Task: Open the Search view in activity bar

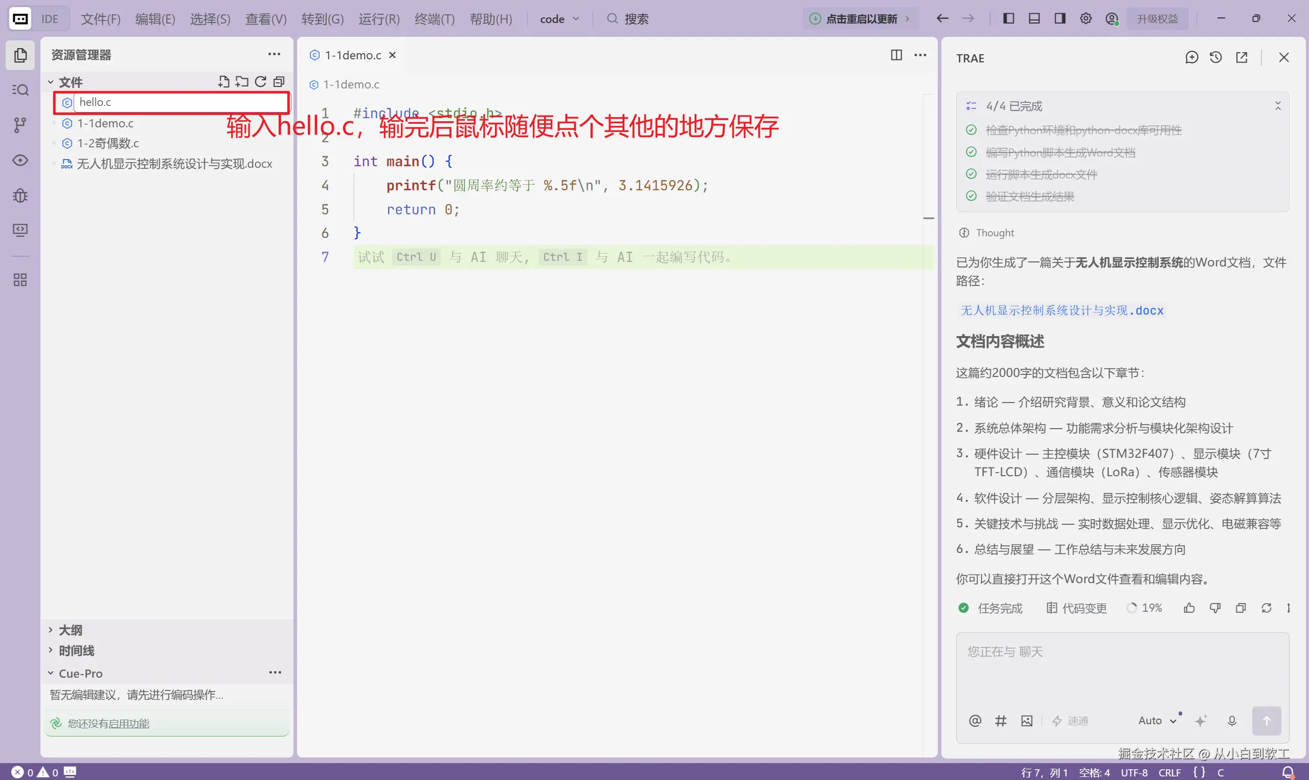Action: tap(20, 90)
